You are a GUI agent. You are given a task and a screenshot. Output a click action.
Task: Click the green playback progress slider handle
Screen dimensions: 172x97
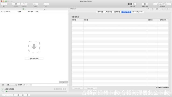pos(6,91)
